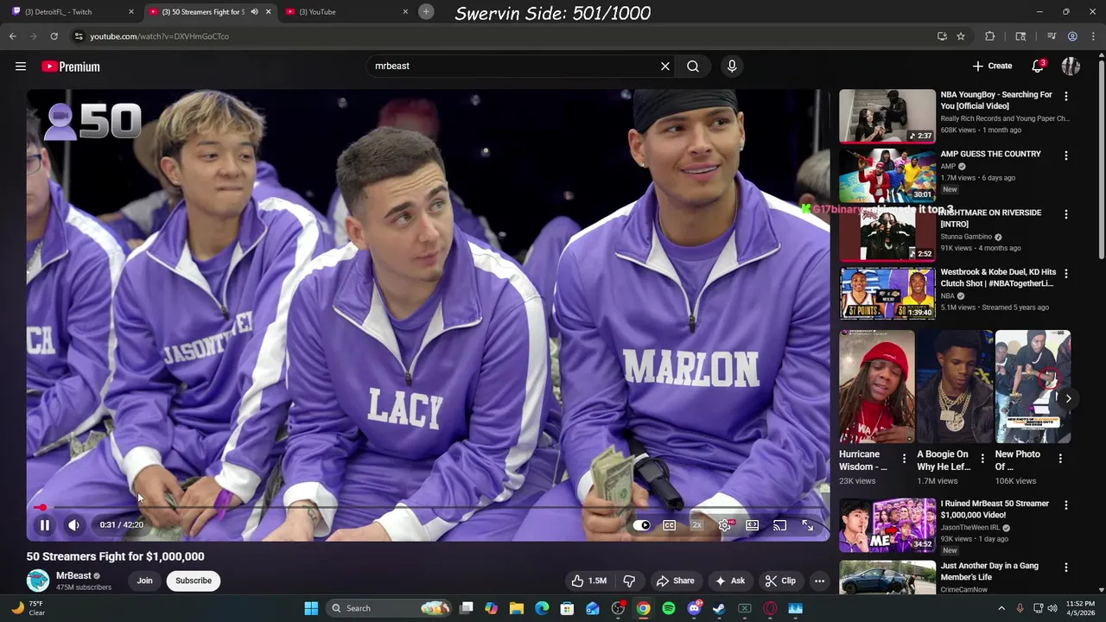
Task: Start voice search with the microphone
Action: point(732,66)
